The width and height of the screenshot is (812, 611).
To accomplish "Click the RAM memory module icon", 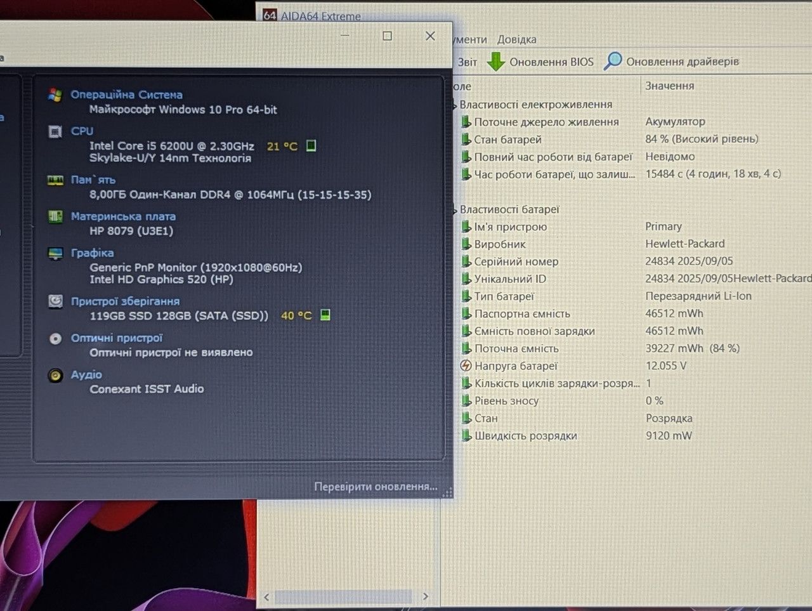I will pyautogui.click(x=55, y=180).
